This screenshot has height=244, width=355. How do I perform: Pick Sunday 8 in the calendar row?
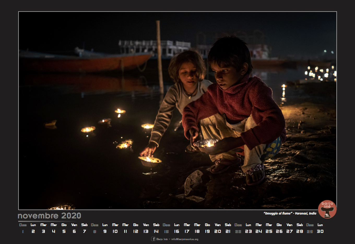(x=94, y=231)
